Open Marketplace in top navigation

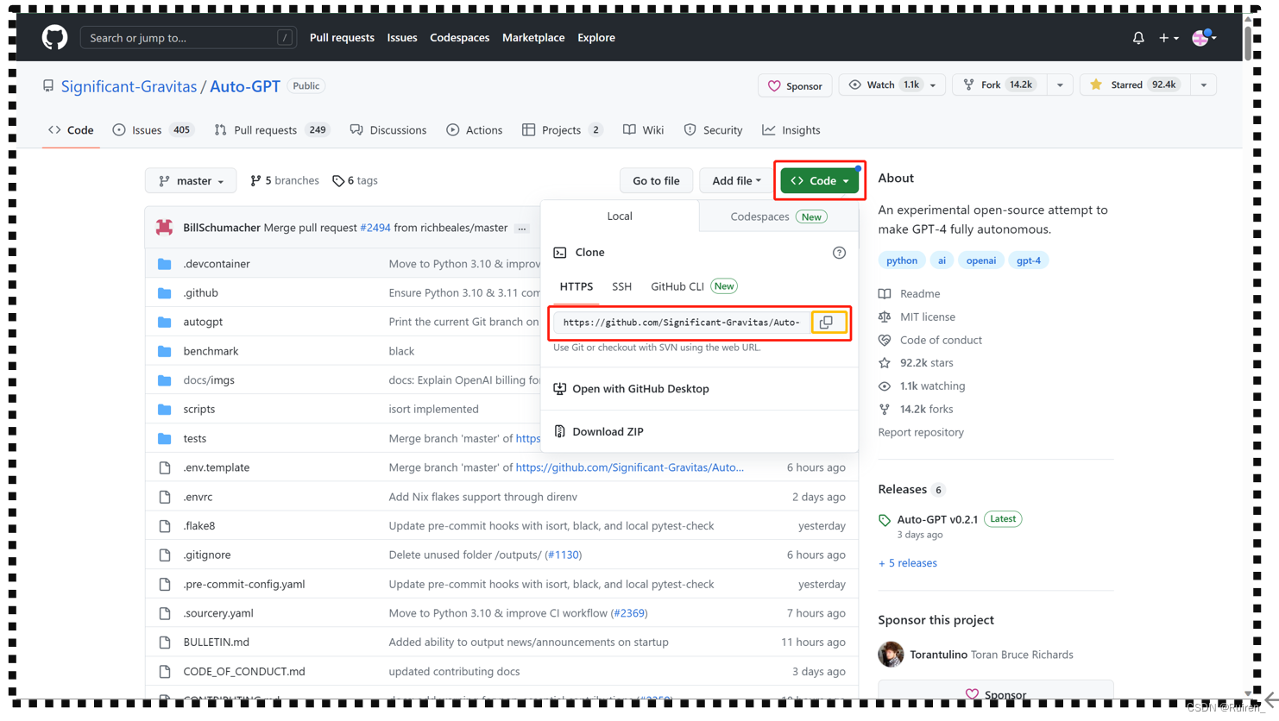(533, 38)
